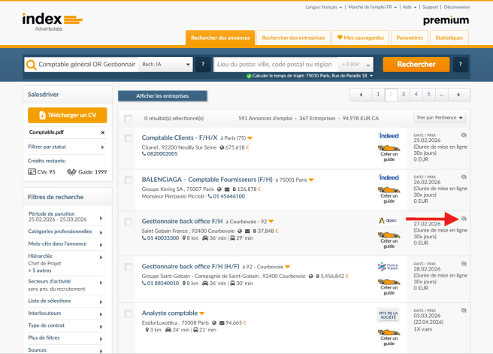Go to the next results page arrow
This screenshot has height=354, width=493.
[x=458, y=95]
